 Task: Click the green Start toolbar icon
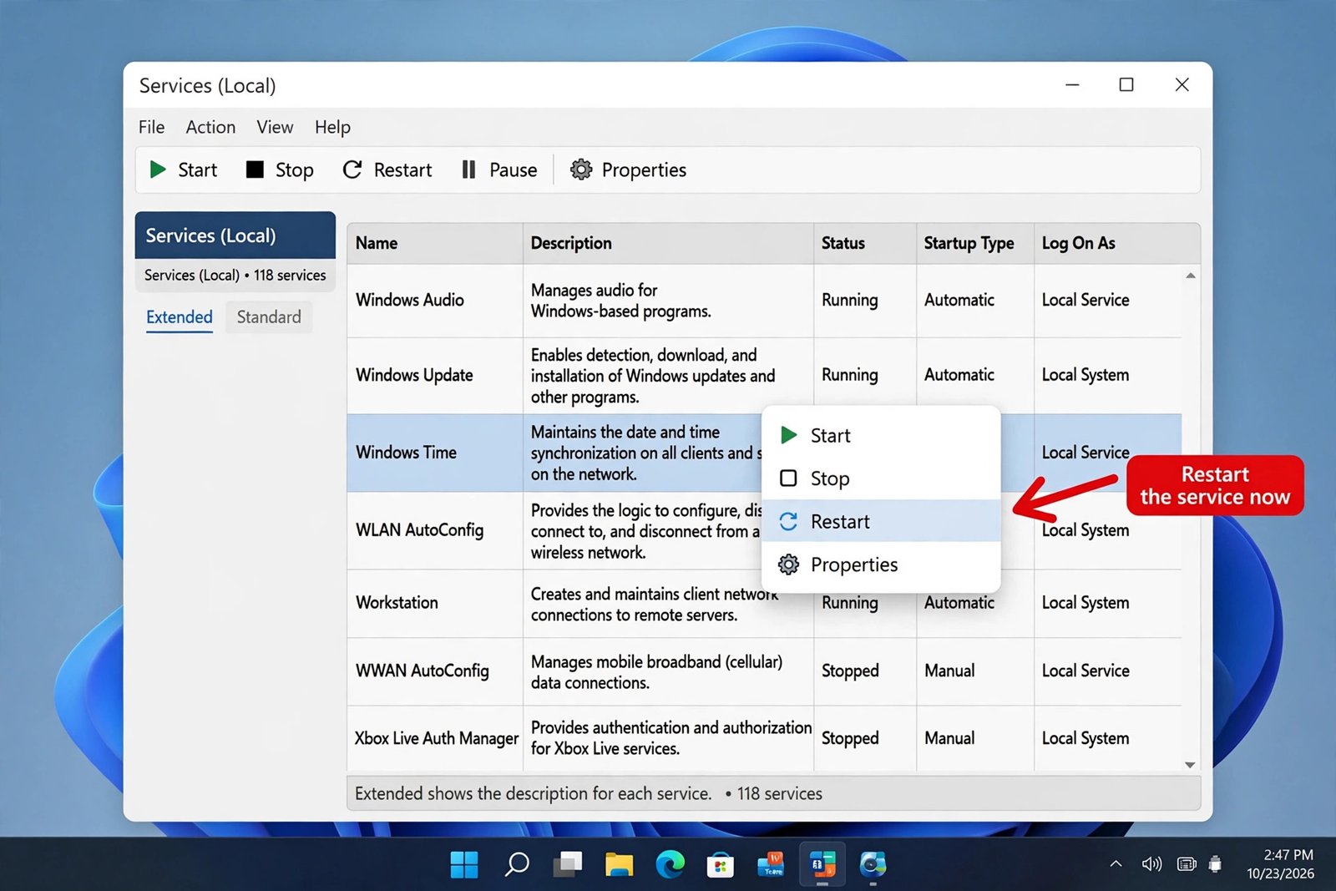click(x=158, y=170)
